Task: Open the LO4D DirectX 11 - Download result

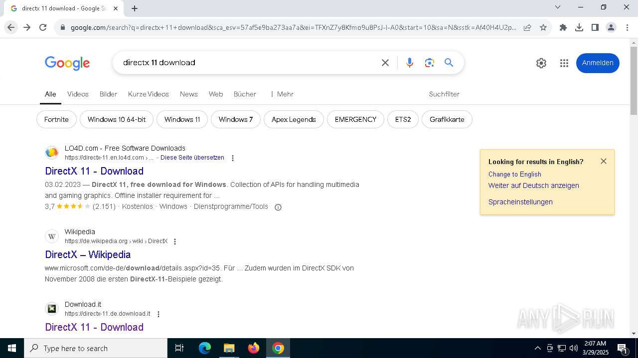Action: click(x=94, y=171)
